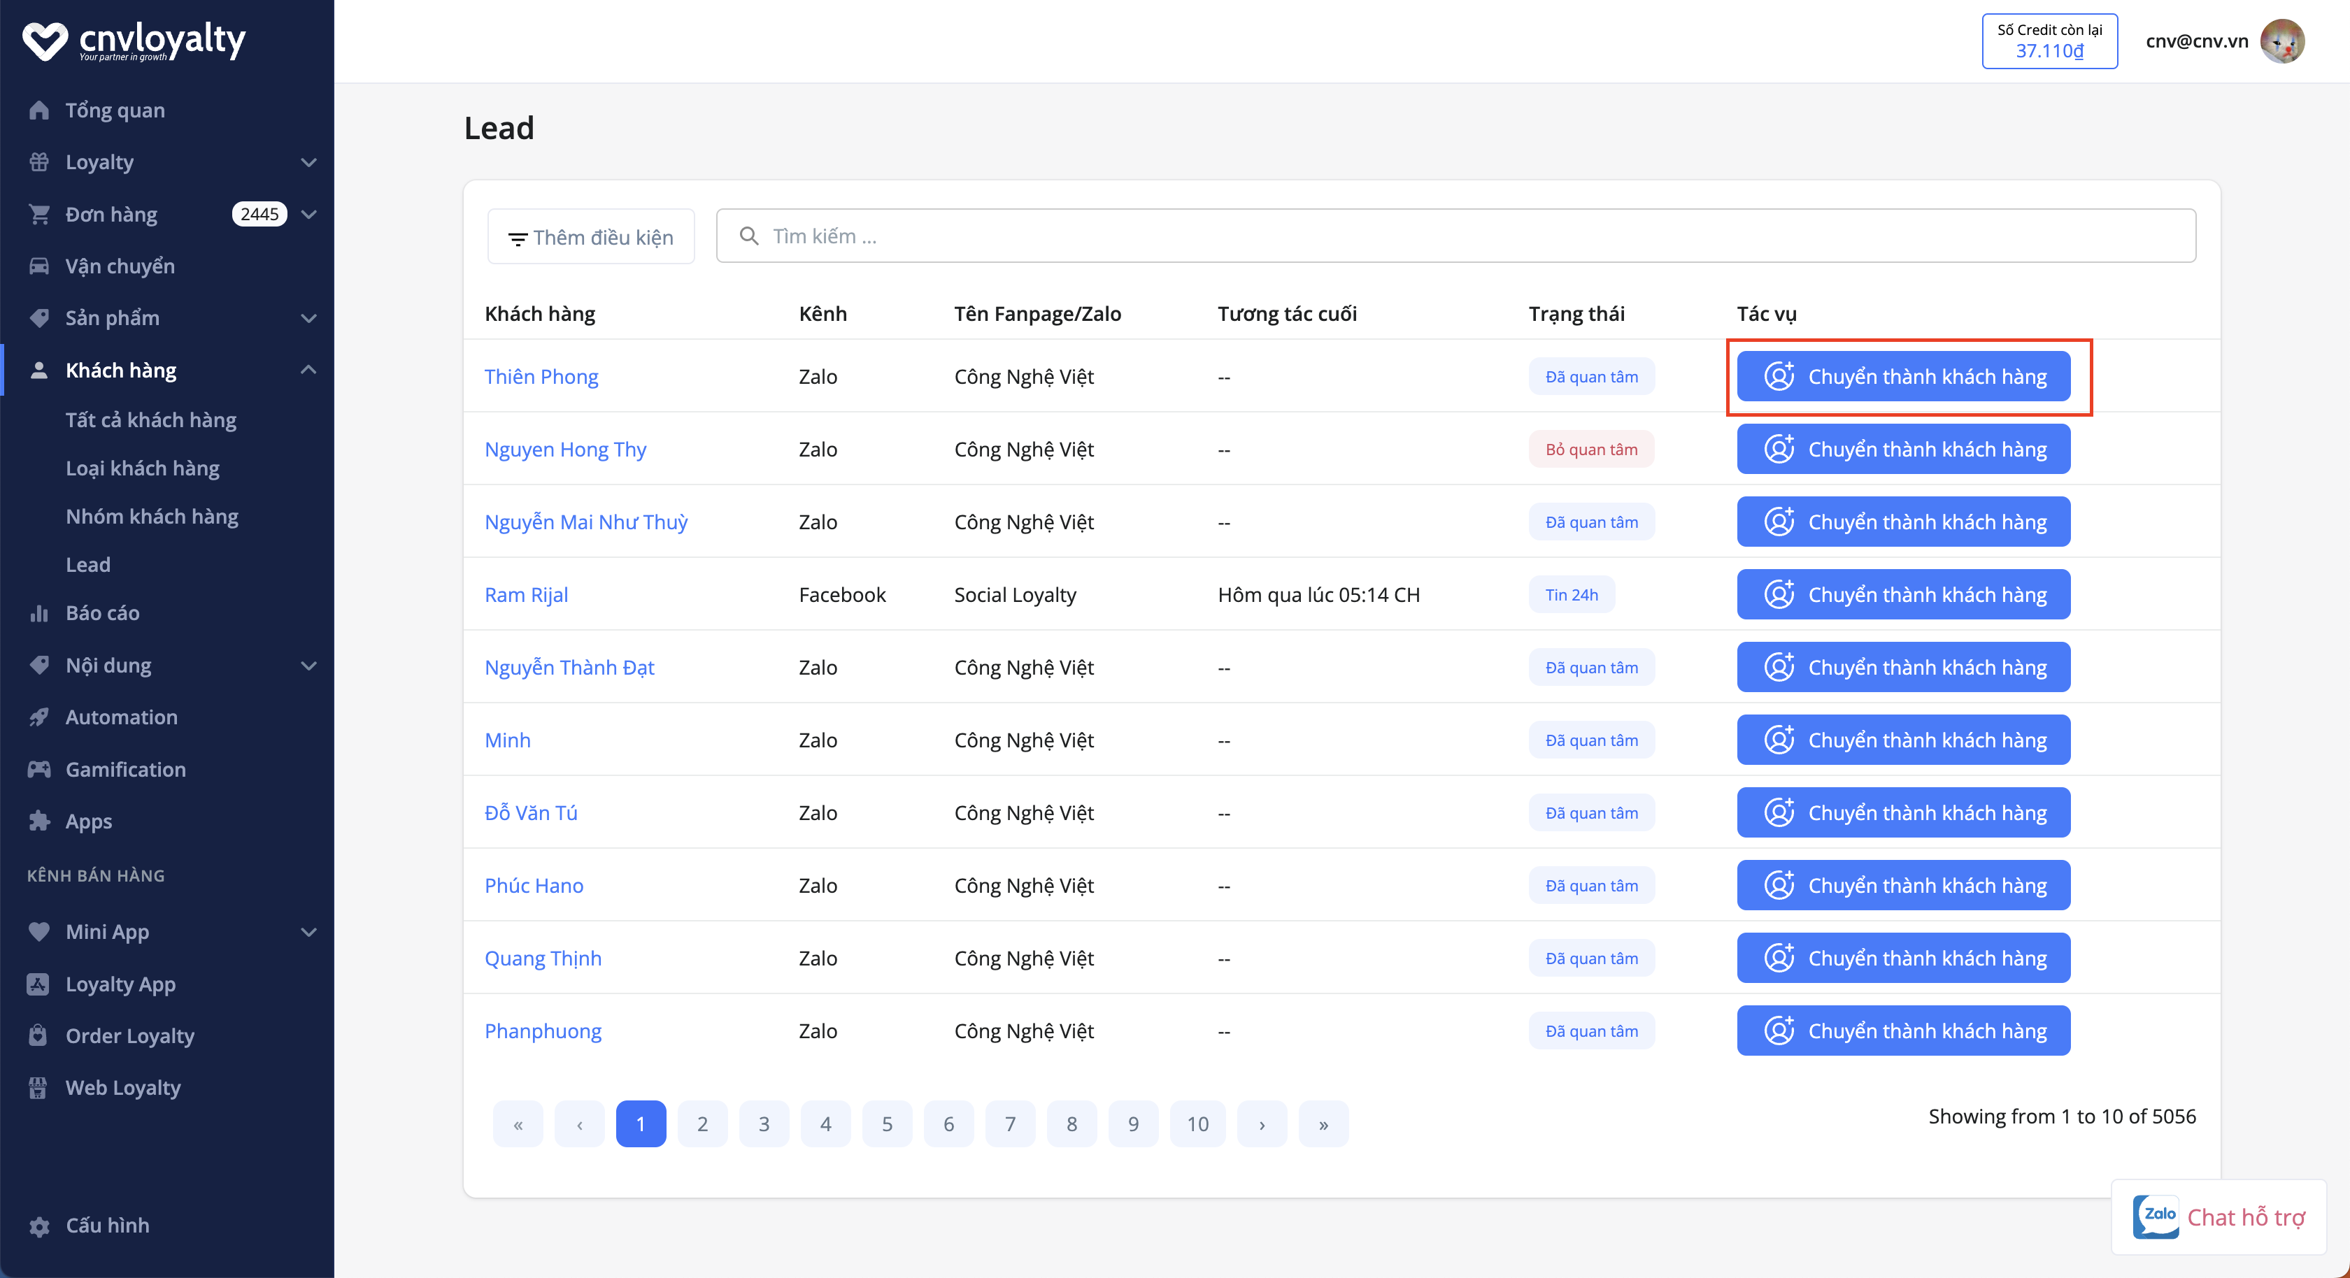Click the user avatar picture
The image size is (2350, 1278).
coord(2281,41)
